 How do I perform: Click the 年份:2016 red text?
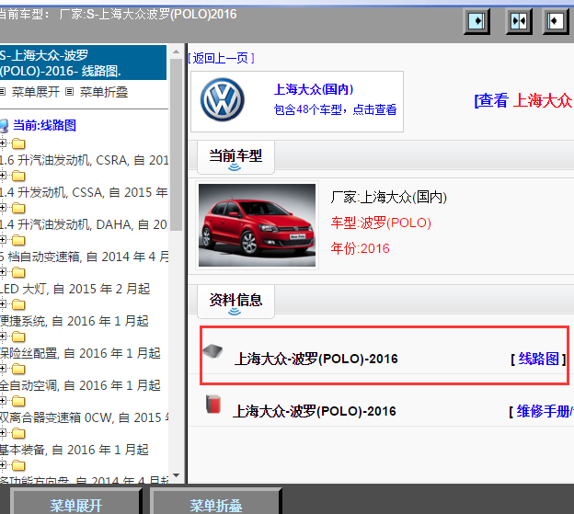[x=360, y=248]
